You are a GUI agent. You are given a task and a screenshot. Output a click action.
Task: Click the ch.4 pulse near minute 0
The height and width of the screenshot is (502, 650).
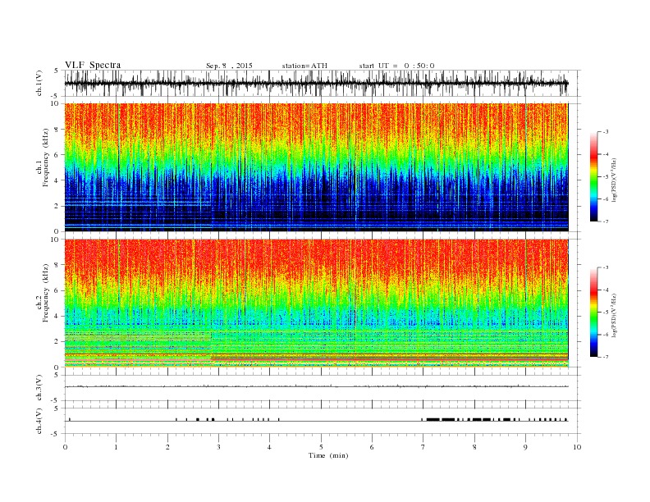pos(70,419)
